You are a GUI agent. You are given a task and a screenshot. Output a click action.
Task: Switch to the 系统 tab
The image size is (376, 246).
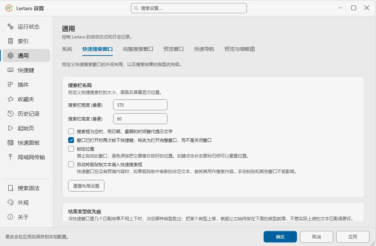67,49
